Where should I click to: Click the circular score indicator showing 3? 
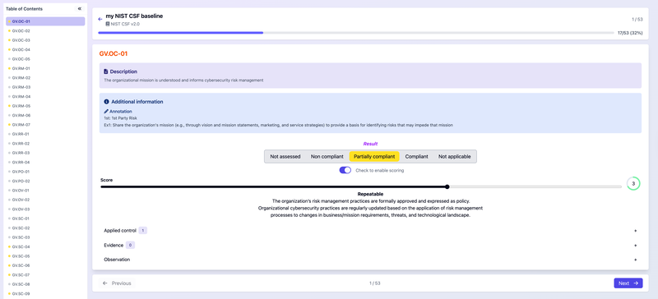tap(633, 184)
